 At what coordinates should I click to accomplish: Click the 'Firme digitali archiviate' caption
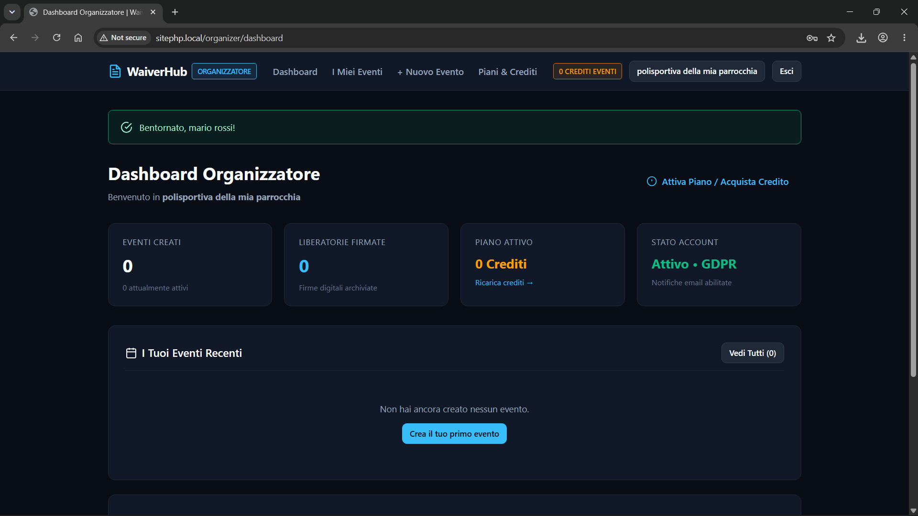pyautogui.click(x=338, y=288)
